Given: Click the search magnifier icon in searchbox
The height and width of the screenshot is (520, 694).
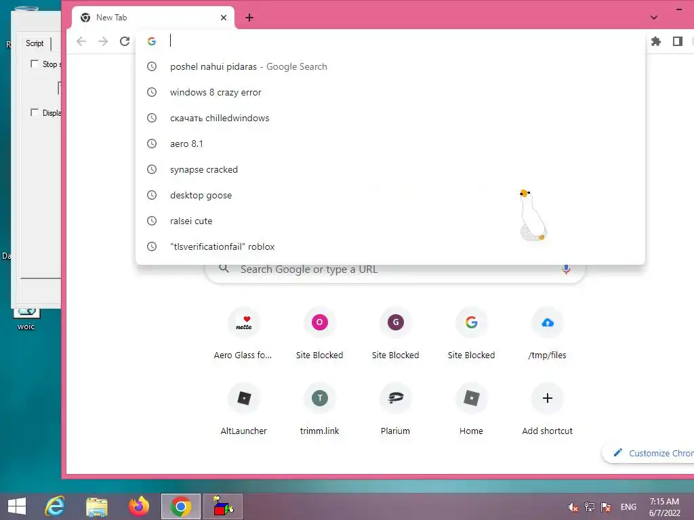Looking at the screenshot, I should coord(224,268).
